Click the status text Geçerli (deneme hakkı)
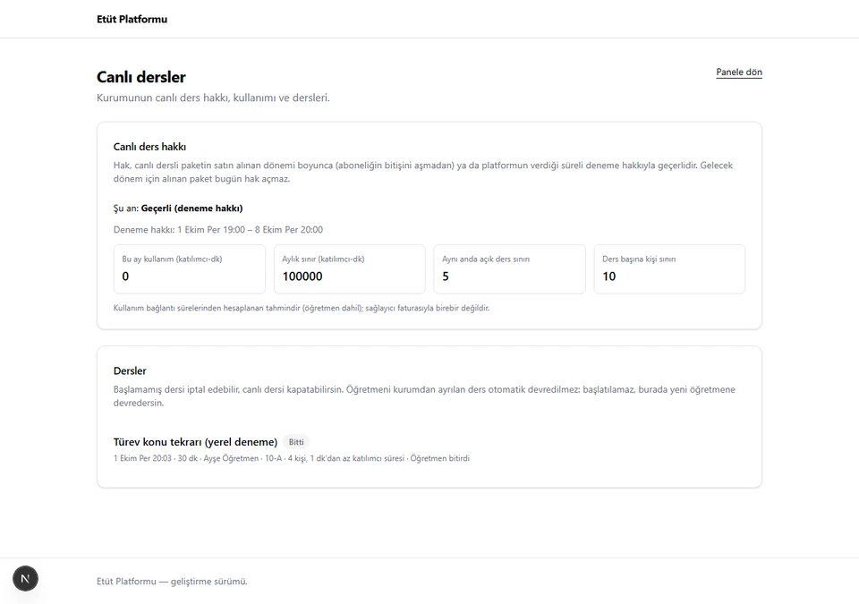 tap(191, 208)
